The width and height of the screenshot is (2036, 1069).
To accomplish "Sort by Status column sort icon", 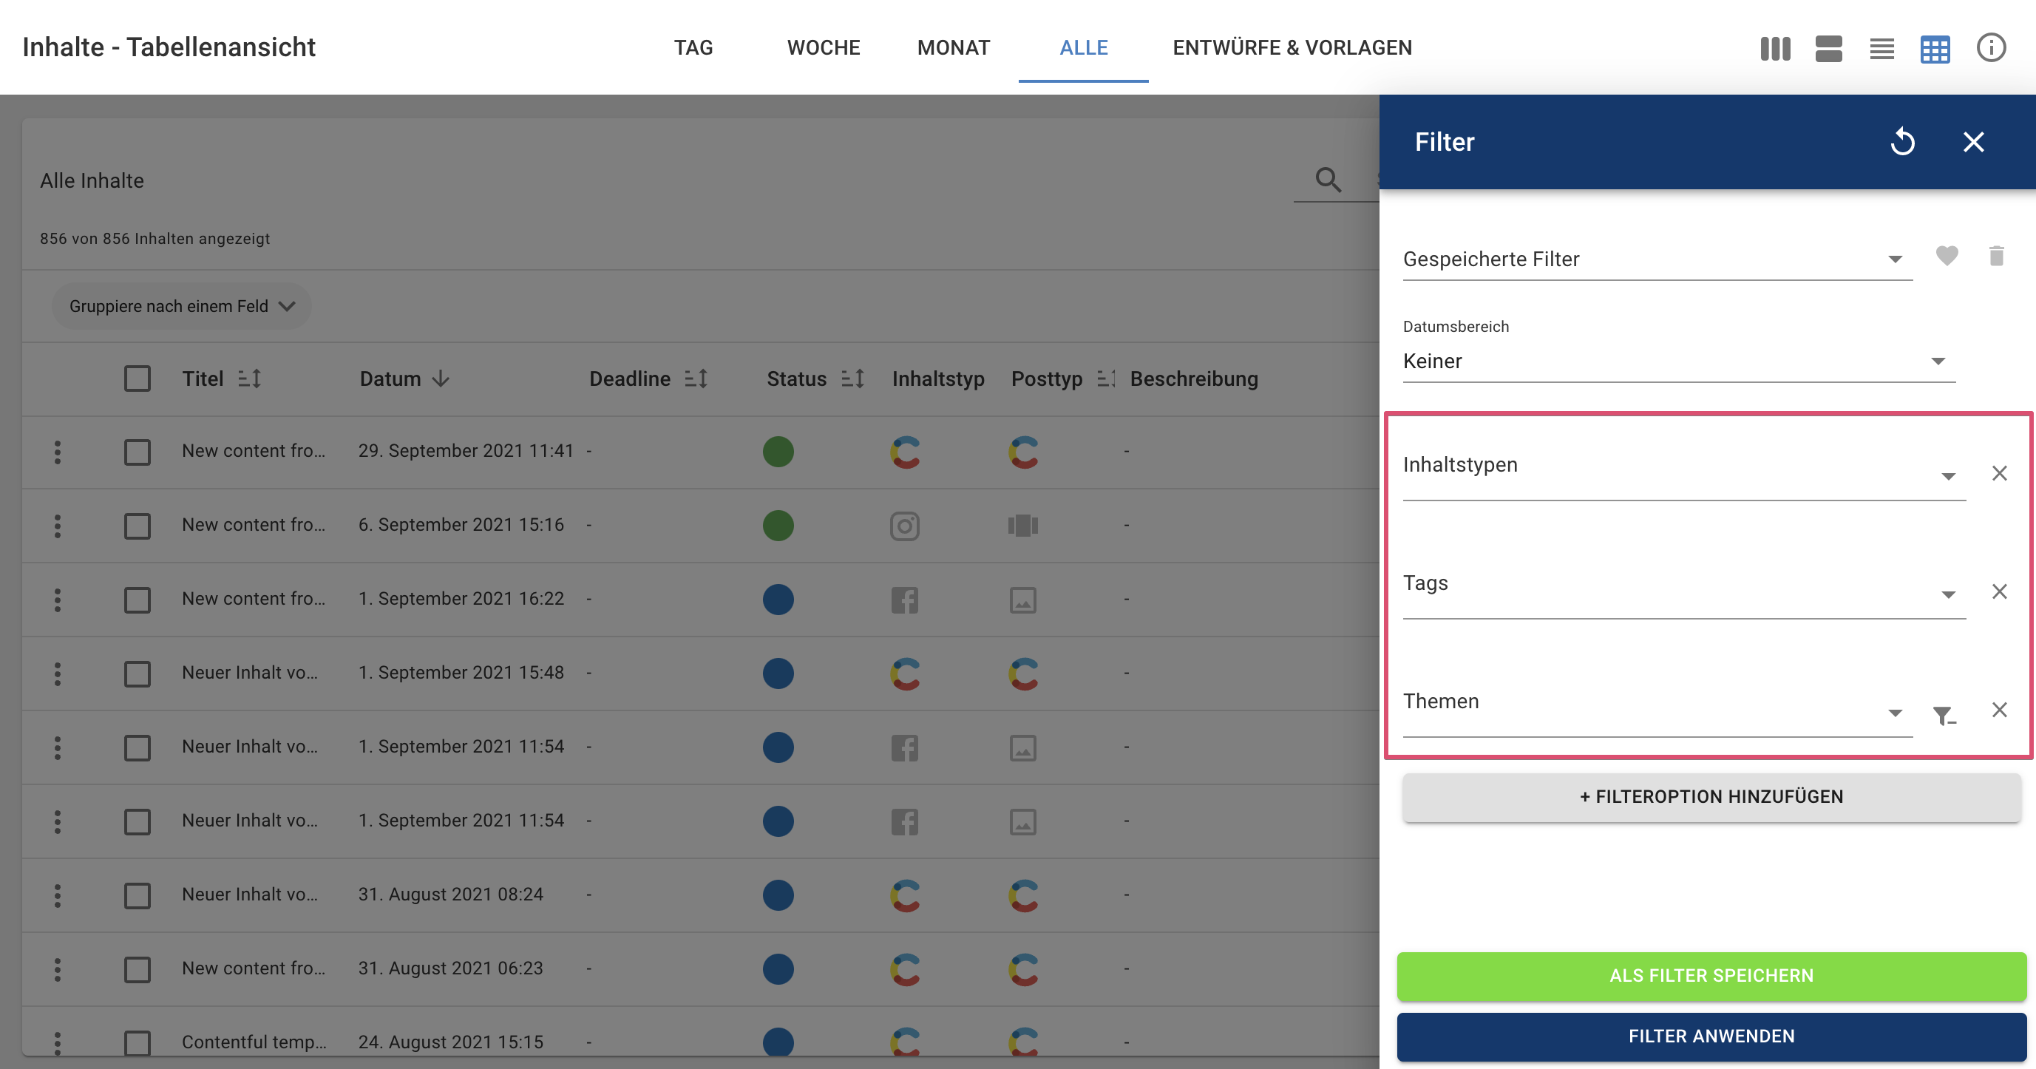I will tap(853, 379).
